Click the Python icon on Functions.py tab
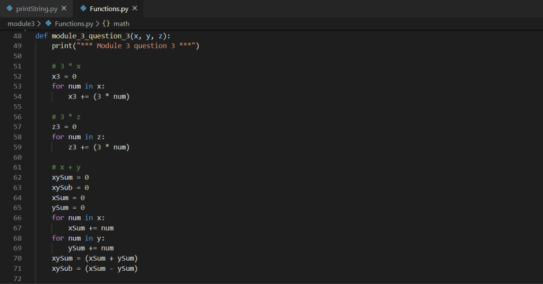Image resolution: width=543 pixels, height=284 pixels. coord(83,8)
